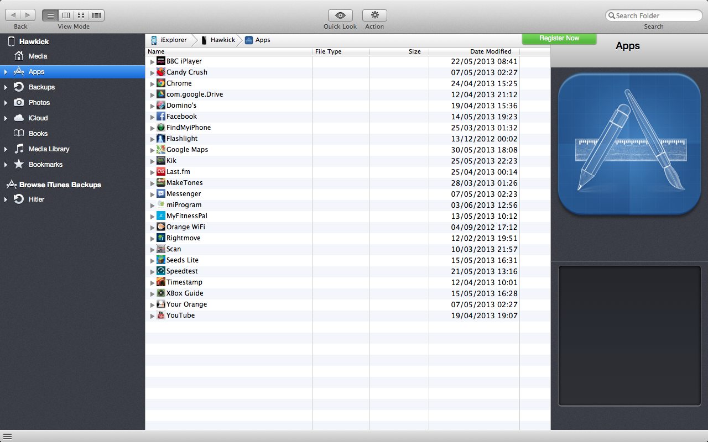Click Apps in the breadcrumb path
This screenshot has height=442, width=708.
click(258, 40)
